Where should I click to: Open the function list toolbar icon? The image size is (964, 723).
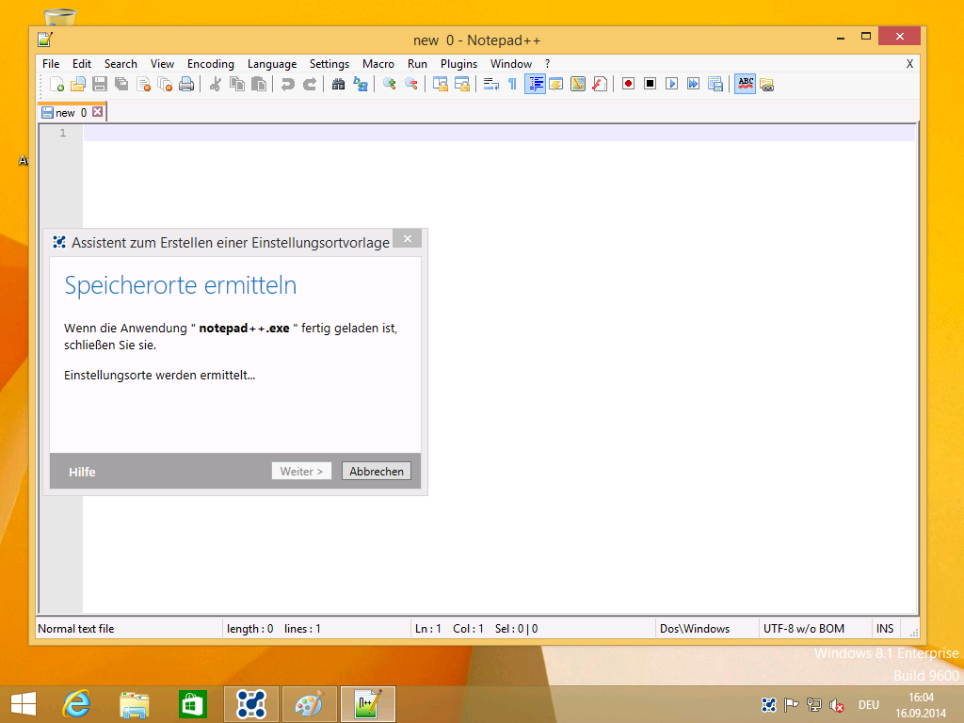point(600,84)
